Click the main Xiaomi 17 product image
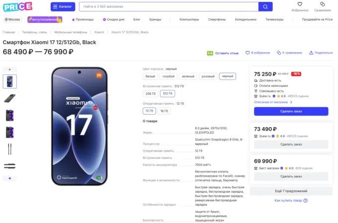This screenshot has width=338, height=223. coord(80,126)
